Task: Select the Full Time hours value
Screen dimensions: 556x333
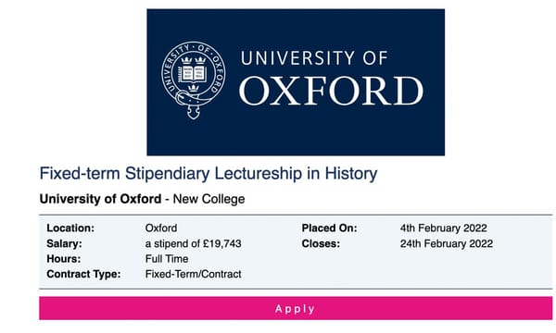Action: (x=167, y=259)
